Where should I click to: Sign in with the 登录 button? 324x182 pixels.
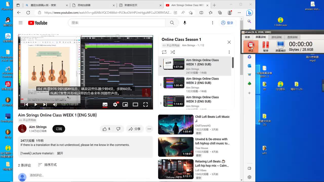(227, 23)
